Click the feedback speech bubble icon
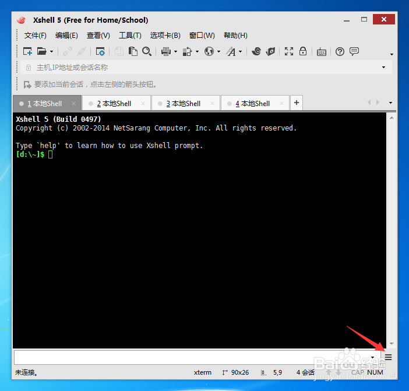Image resolution: width=409 pixels, height=391 pixels. (x=354, y=51)
